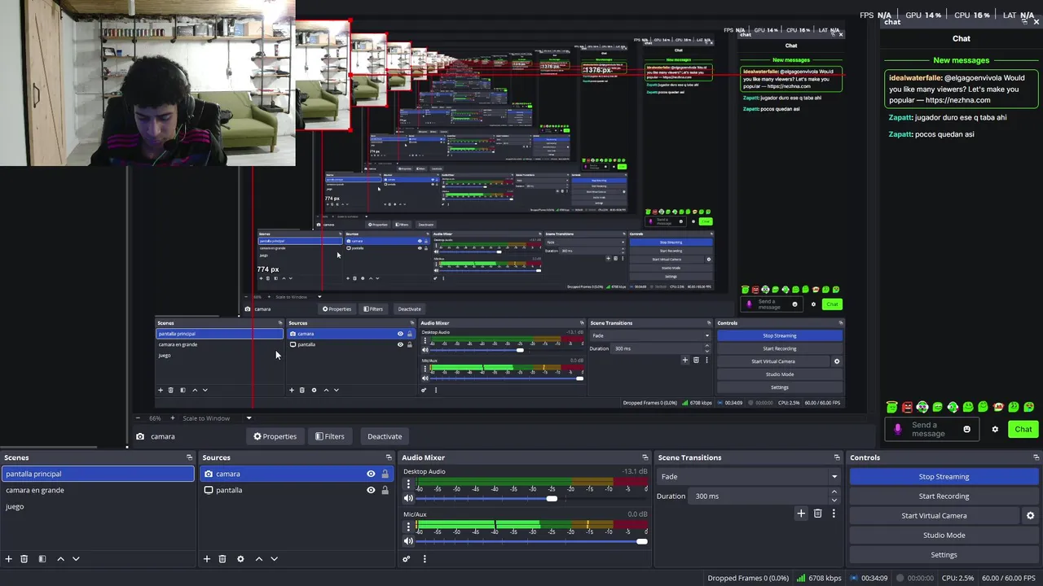Open transition properties three-dot menu
Viewport: 1043px width, 586px height.
(x=834, y=514)
